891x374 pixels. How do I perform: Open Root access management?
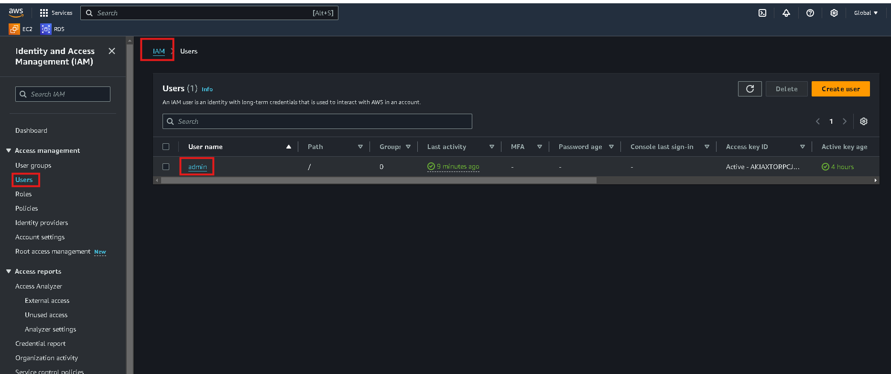pos(53,251)
